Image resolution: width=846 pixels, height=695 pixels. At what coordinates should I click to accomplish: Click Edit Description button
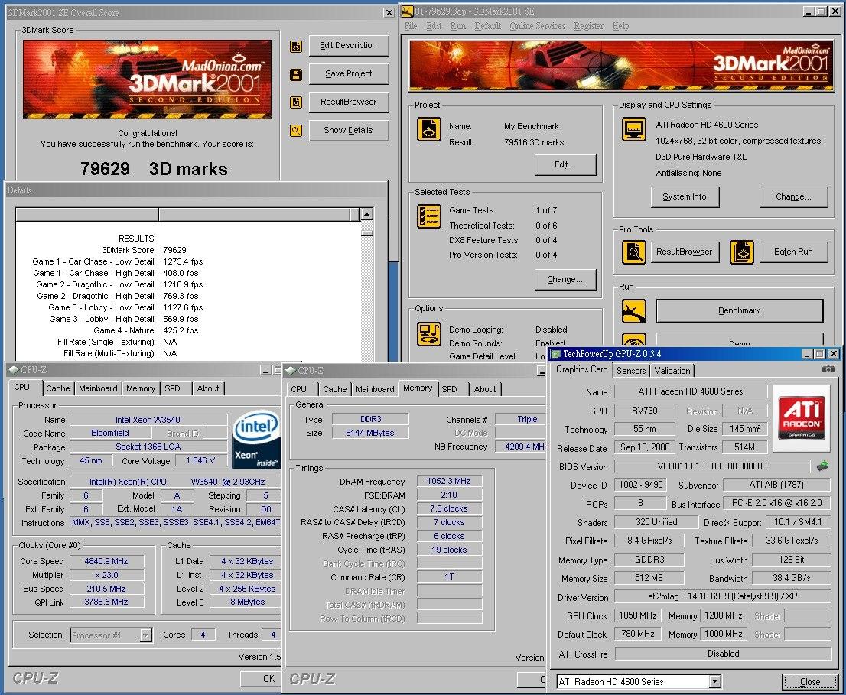click(x=349, y=46)
